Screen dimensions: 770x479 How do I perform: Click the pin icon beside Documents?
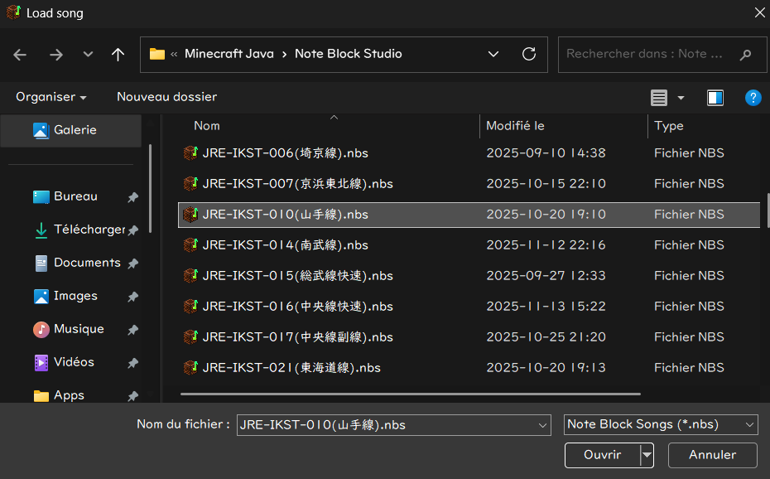132,264
